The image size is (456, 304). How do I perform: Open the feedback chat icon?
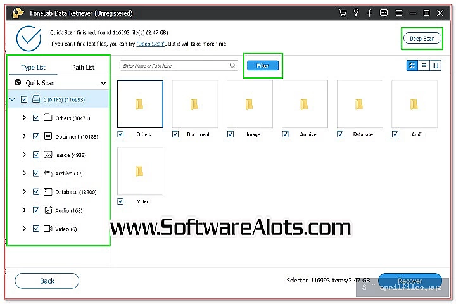(x=384, y=13)
